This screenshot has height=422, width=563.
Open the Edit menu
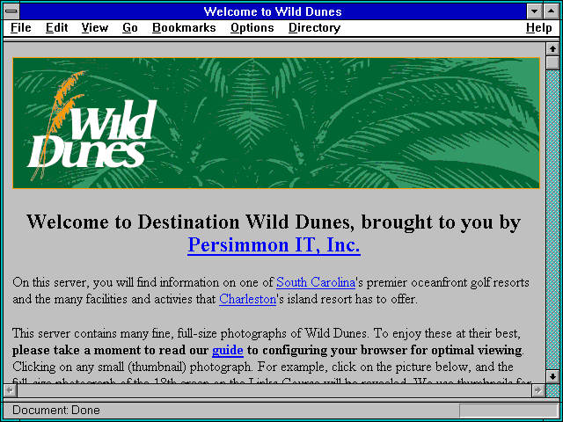coord(56,28)
